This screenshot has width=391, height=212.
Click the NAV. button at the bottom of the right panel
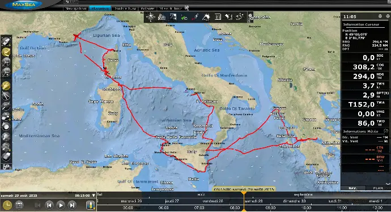[352, 188]
